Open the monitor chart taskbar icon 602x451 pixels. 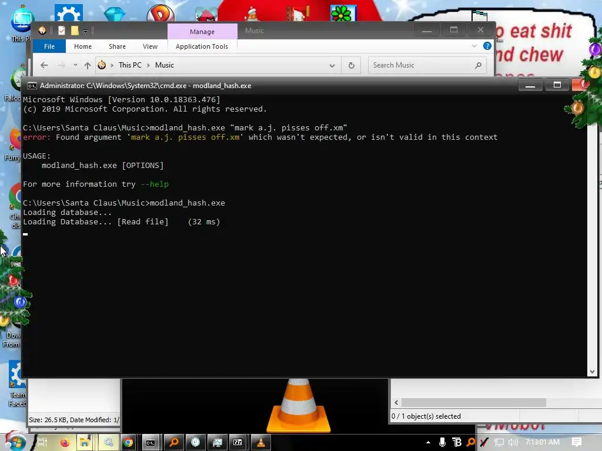click(x=218, y=443)
